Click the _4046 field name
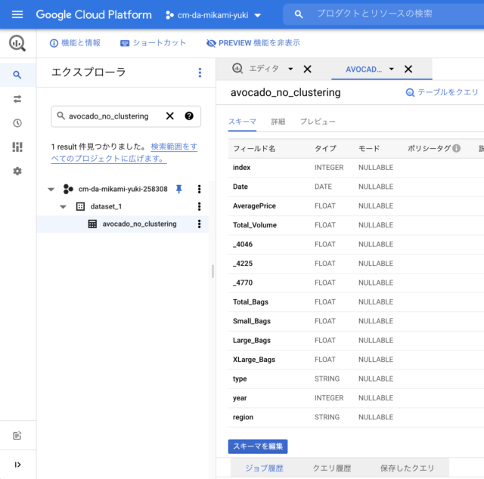 tap(243, 244)
